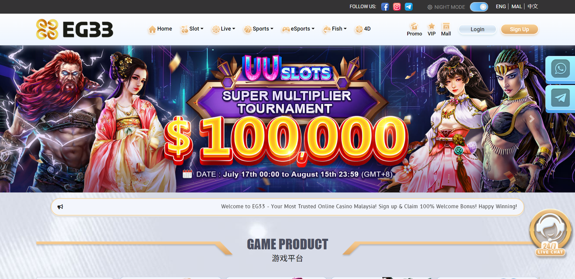Click the Login button
The image size is (575, 279).
pyautogui.click(x=478, y=29)
